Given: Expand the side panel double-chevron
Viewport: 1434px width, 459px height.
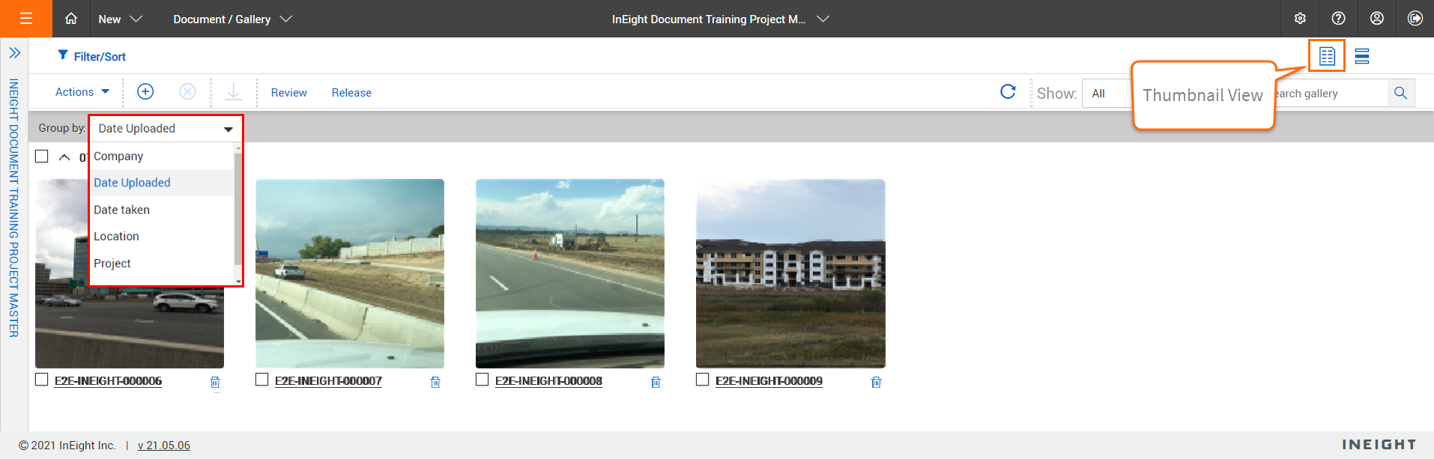Looking at the screenshot, I should pos(14,53).
